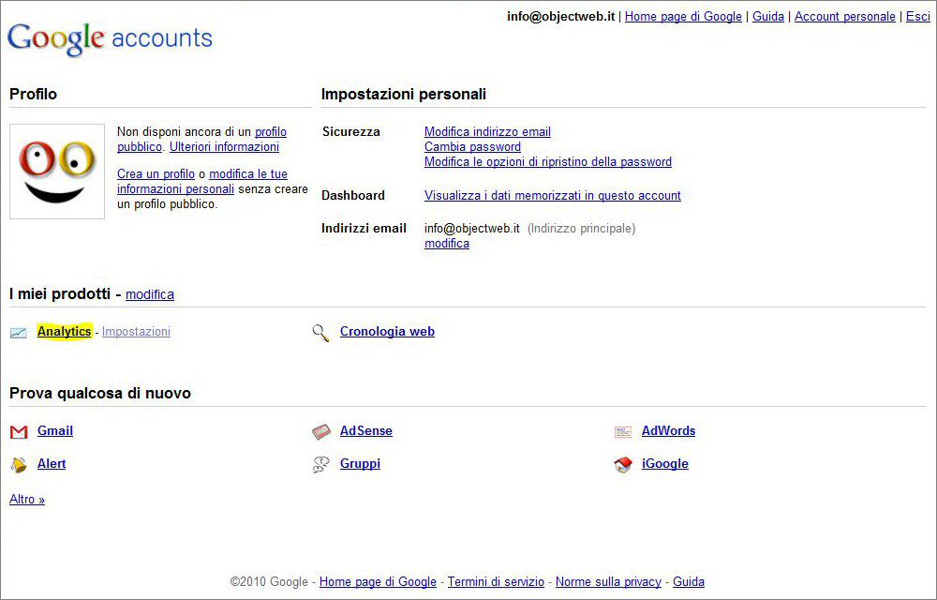Open Norme sulla privacy footer link
The image size is (937, 600).
coord(608,582)
